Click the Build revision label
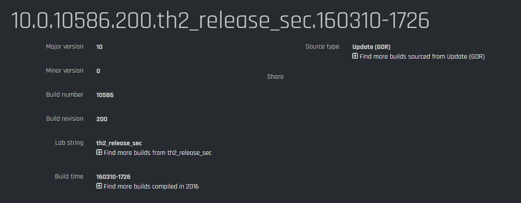521x203 pixels. pyautogui.click(x=65, y=119)
